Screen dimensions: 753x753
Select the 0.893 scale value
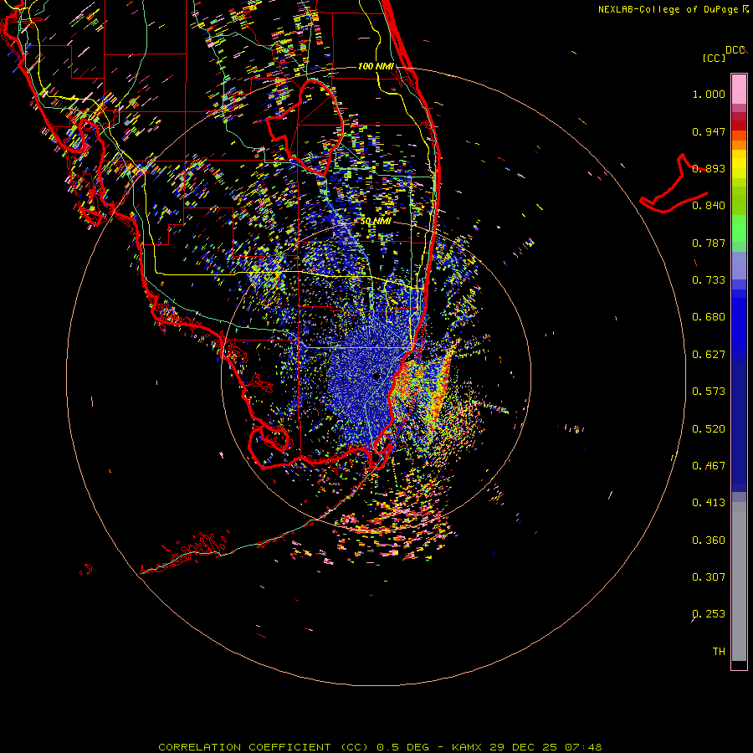[709, 168]
